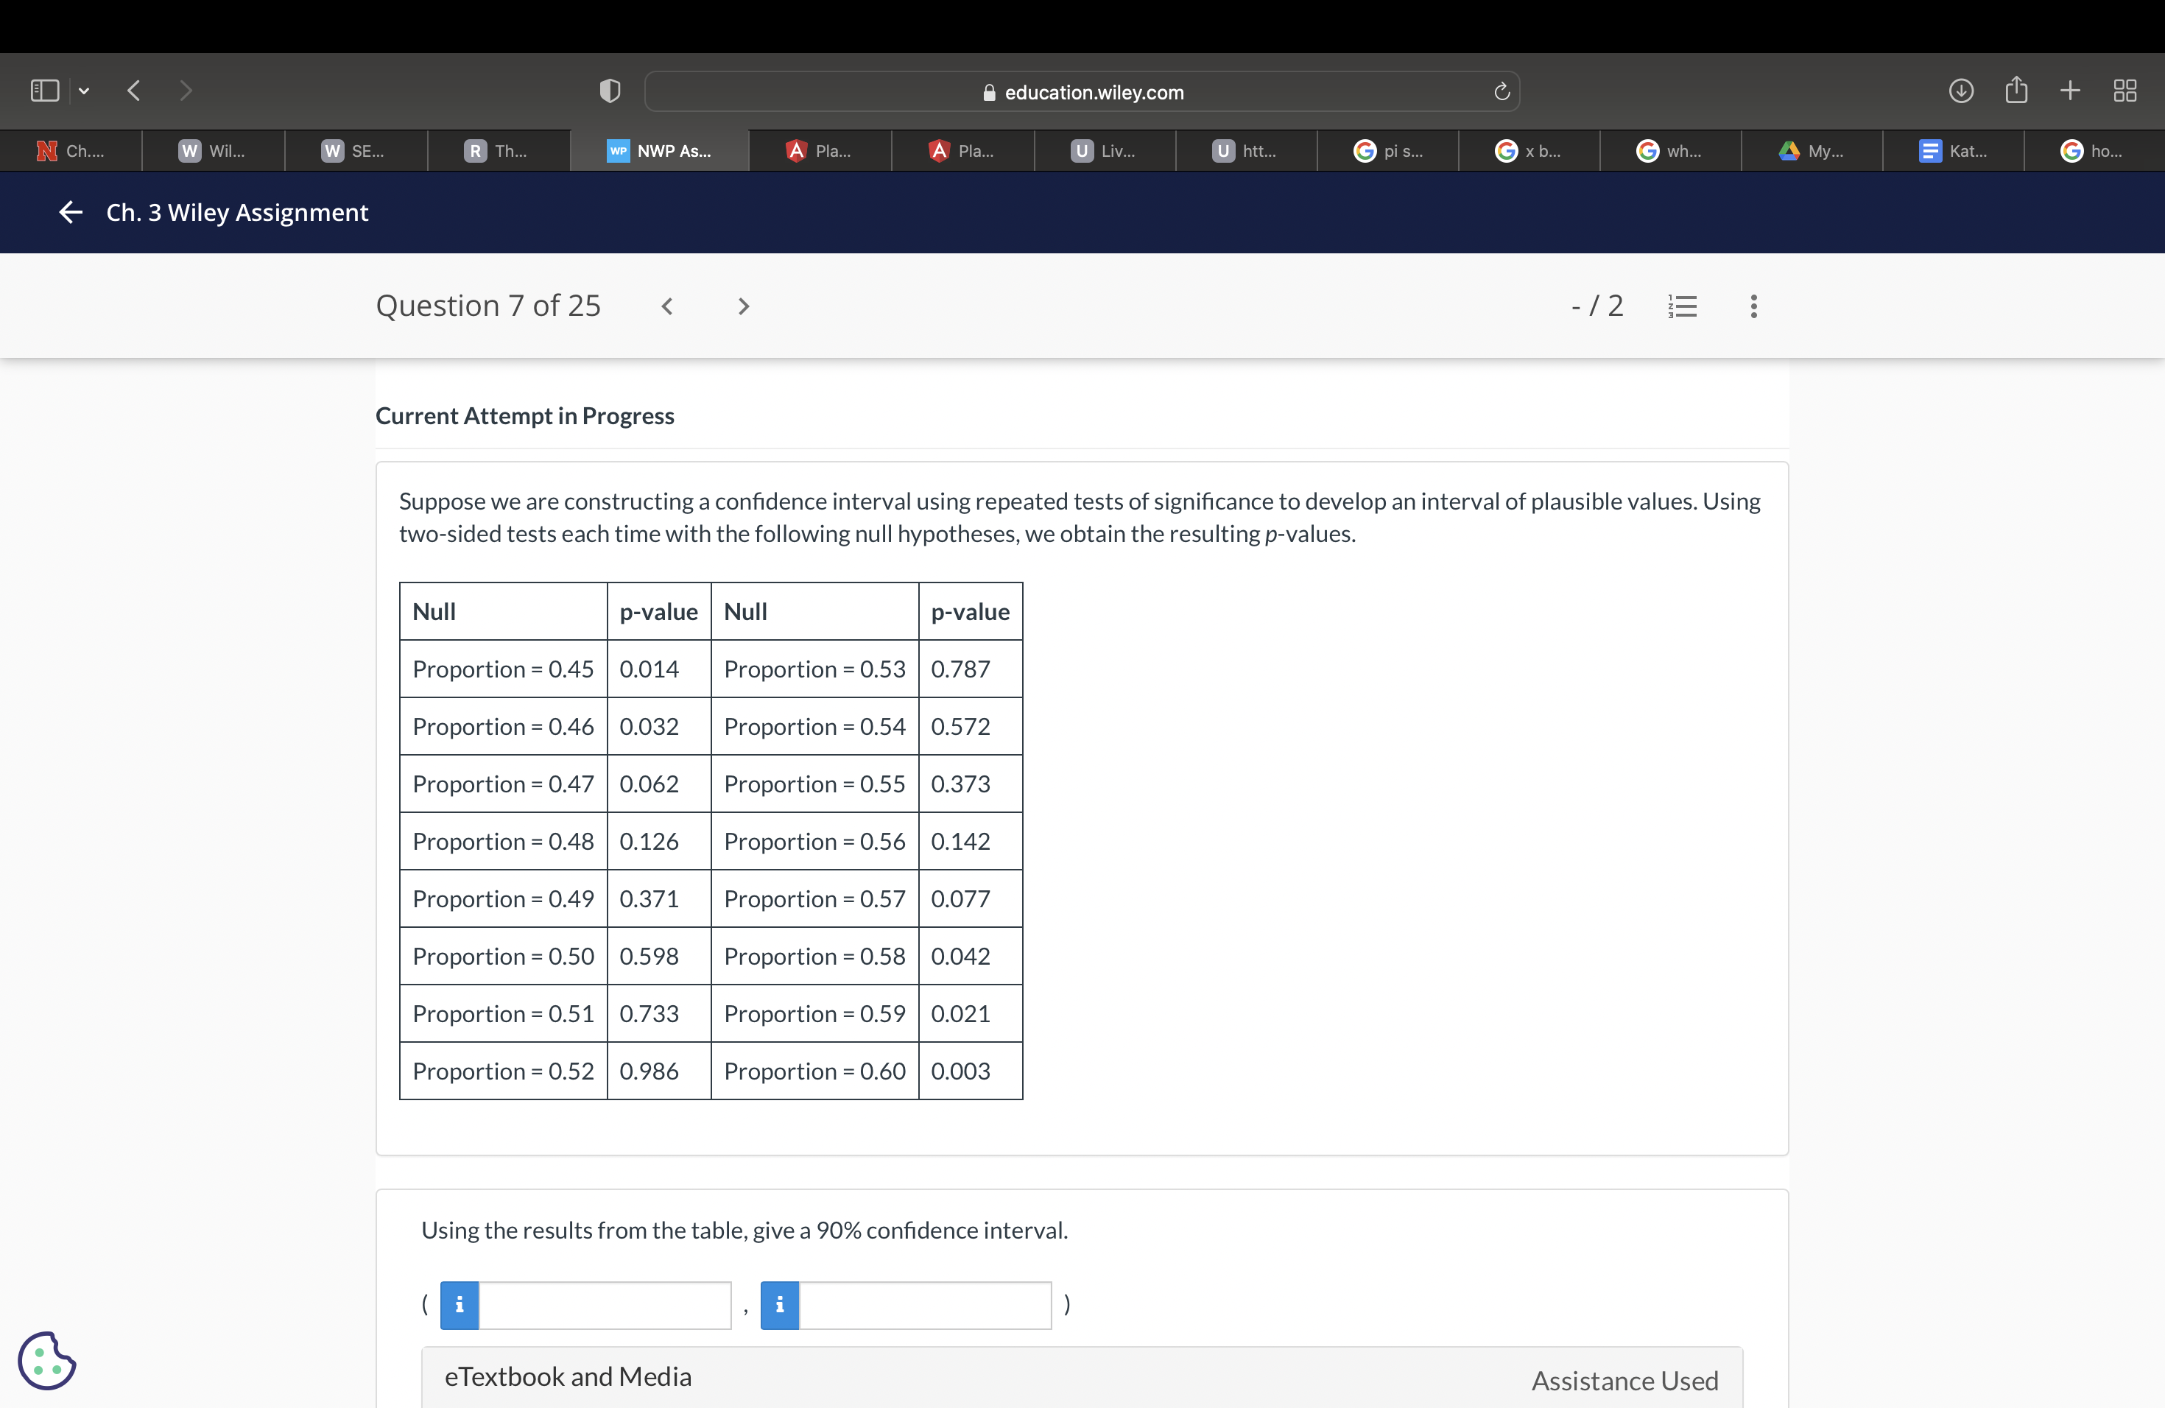The image size is (2165, 1408).
Task: Click the info icon on the upper bound field
Action: pos(780,1305)
